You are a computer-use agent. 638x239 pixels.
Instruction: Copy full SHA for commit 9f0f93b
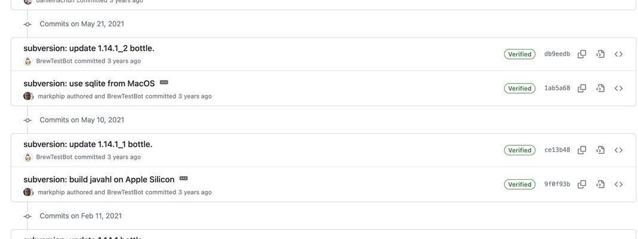point(582,185)
